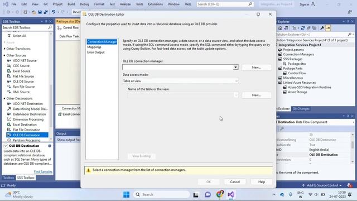Image resolution: width=357 pixels, height=201 pixels.
Task: Click the Solution Explorer refresh icon
Action: pos(303,28)
